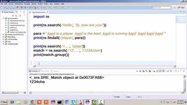Select the regularexpressions editor tab

coord(39,12)
